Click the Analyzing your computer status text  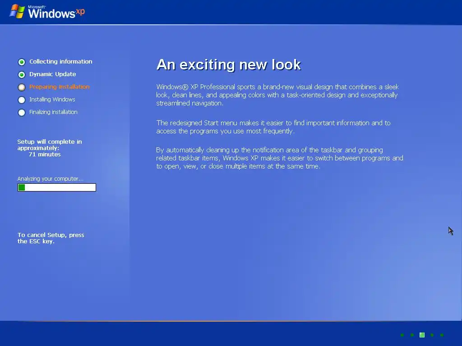click(x=51, y=178)
